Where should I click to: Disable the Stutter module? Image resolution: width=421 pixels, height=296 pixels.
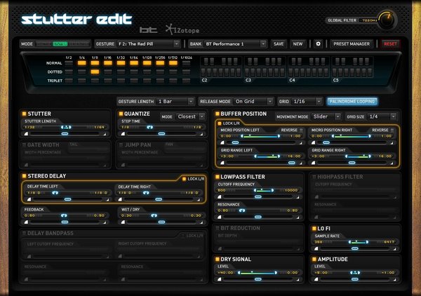point(24,114)
